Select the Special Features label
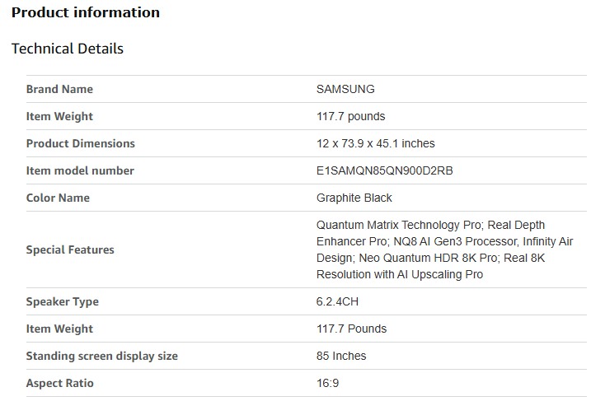 point(70,249)
